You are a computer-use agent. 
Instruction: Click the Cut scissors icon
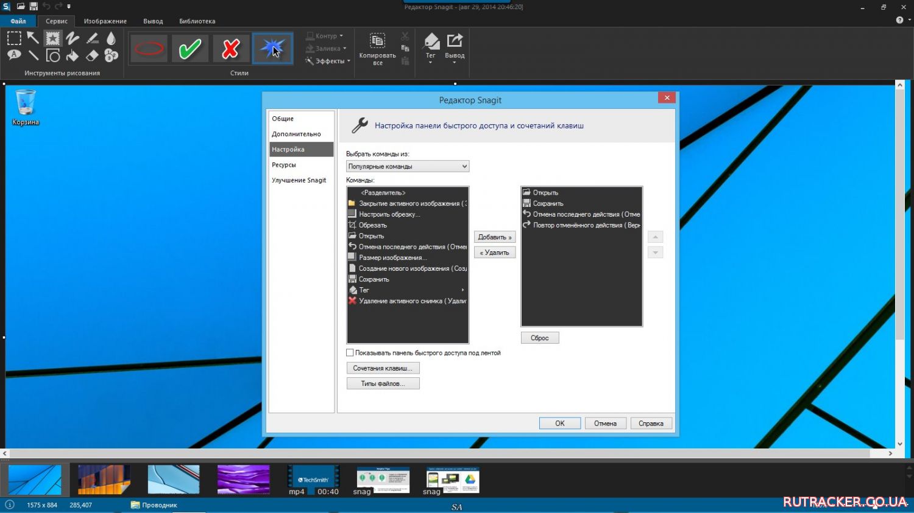pos(405,37)
